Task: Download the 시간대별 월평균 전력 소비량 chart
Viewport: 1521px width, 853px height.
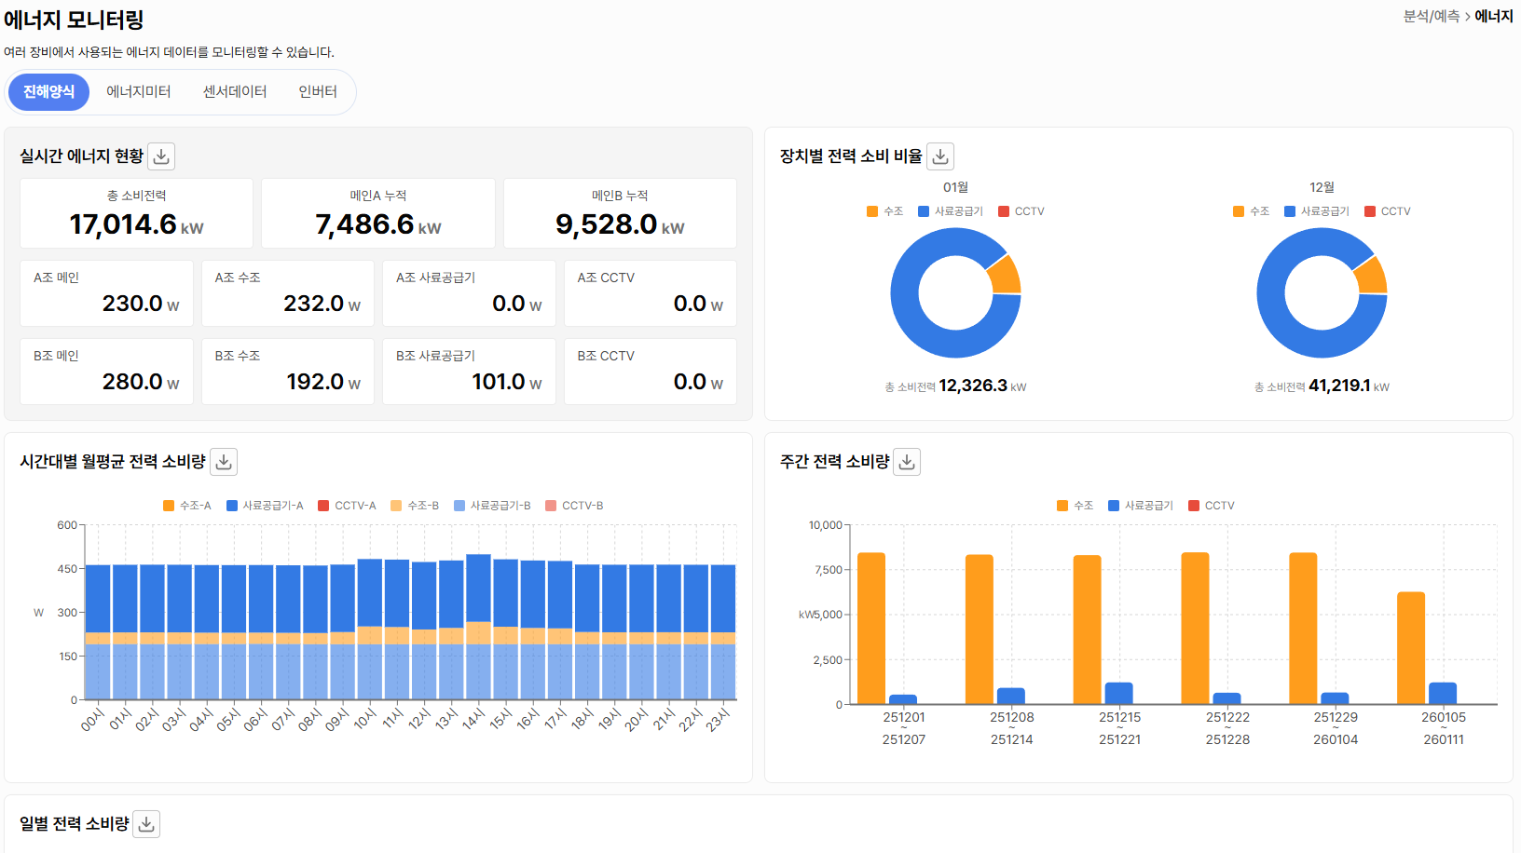Action: tap(224, 462)
